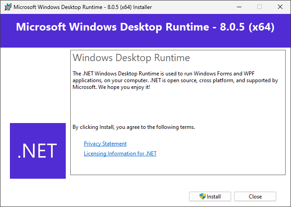
Task: Click the purple banner heading text
Action: pyautogui.click(x=145, y=27)
